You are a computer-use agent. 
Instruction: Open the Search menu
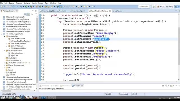[34, 3]
